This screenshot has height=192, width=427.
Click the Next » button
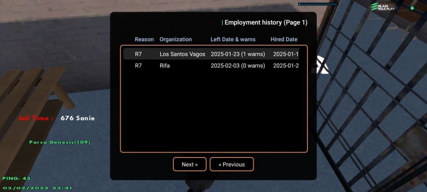pyautogui.click(x=190, y=164)
